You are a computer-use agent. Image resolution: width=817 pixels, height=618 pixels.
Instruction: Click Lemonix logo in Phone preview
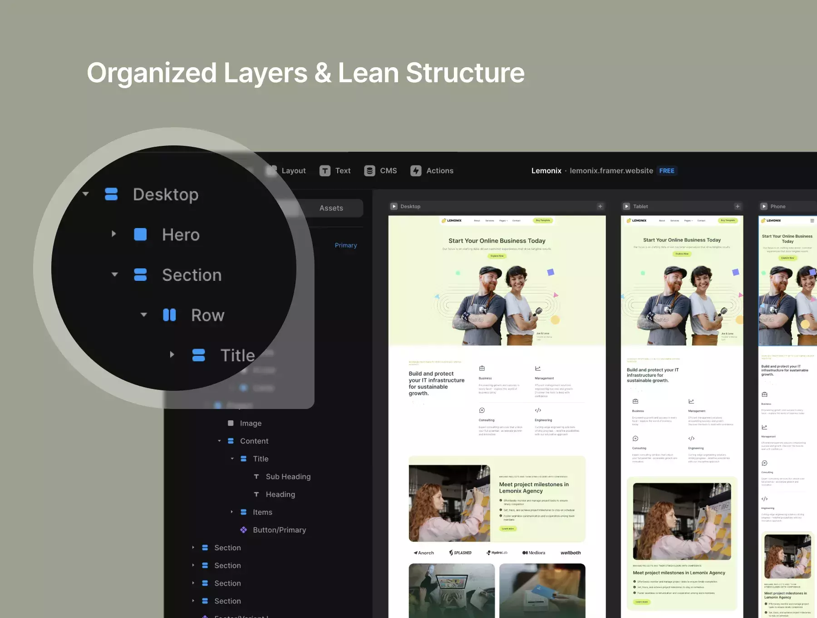[771, 220]
